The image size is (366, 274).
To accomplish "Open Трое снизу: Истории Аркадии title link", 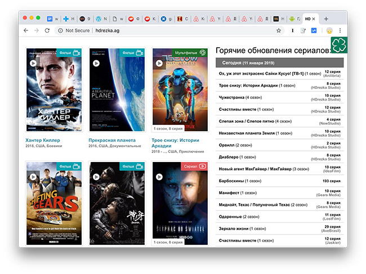I will [176, 143].
